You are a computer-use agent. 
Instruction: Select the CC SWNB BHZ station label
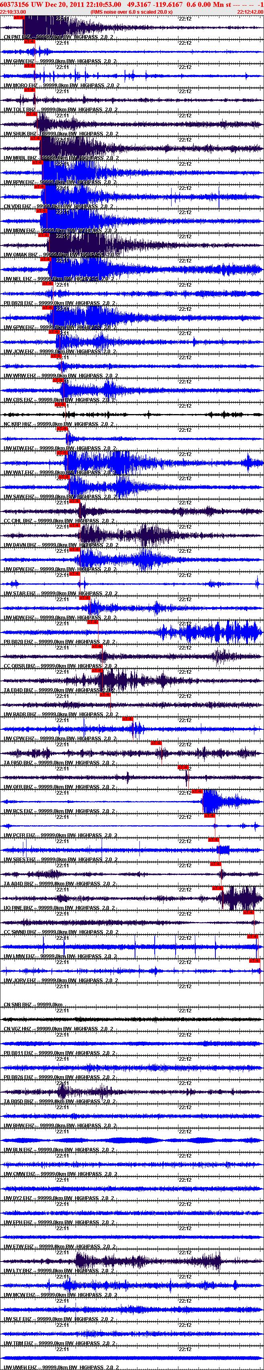tap(20, 932)
